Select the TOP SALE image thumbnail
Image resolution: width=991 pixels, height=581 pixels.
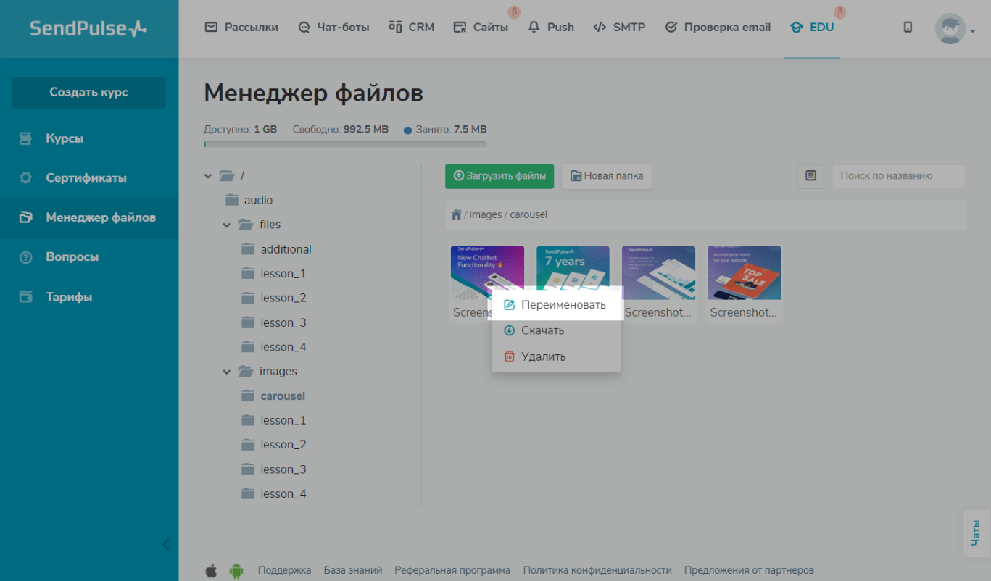744,272
